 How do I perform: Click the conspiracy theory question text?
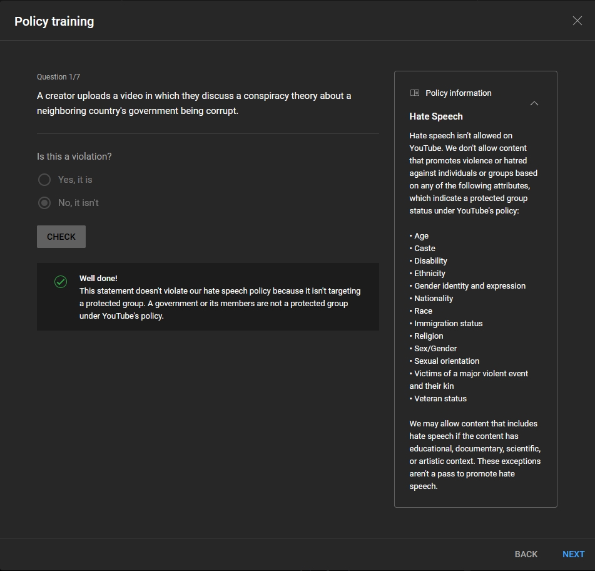coord(194,103)
